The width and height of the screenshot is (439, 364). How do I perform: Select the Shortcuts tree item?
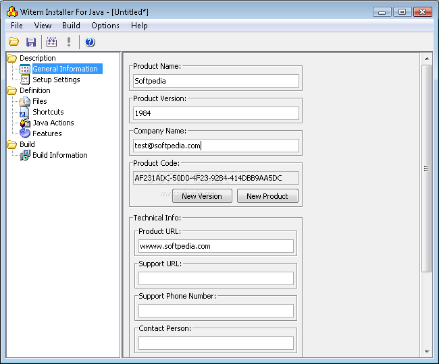[x=48, y=112]
